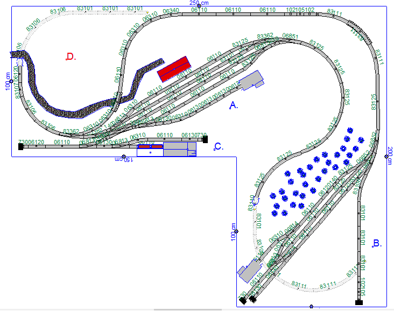
Task: Select track label 102105102 at top
Action: 300,10
